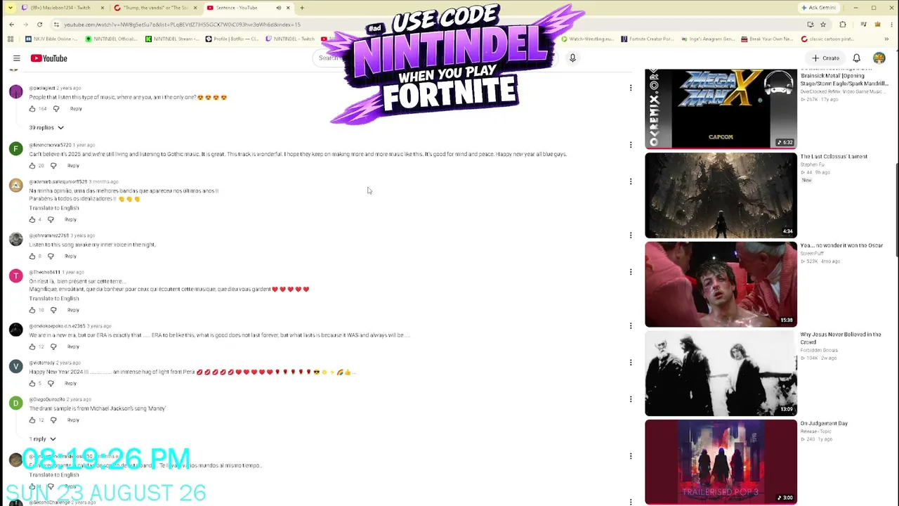View site information icon in address bar
Screen dimensions: 899x506
click(56, 25)
